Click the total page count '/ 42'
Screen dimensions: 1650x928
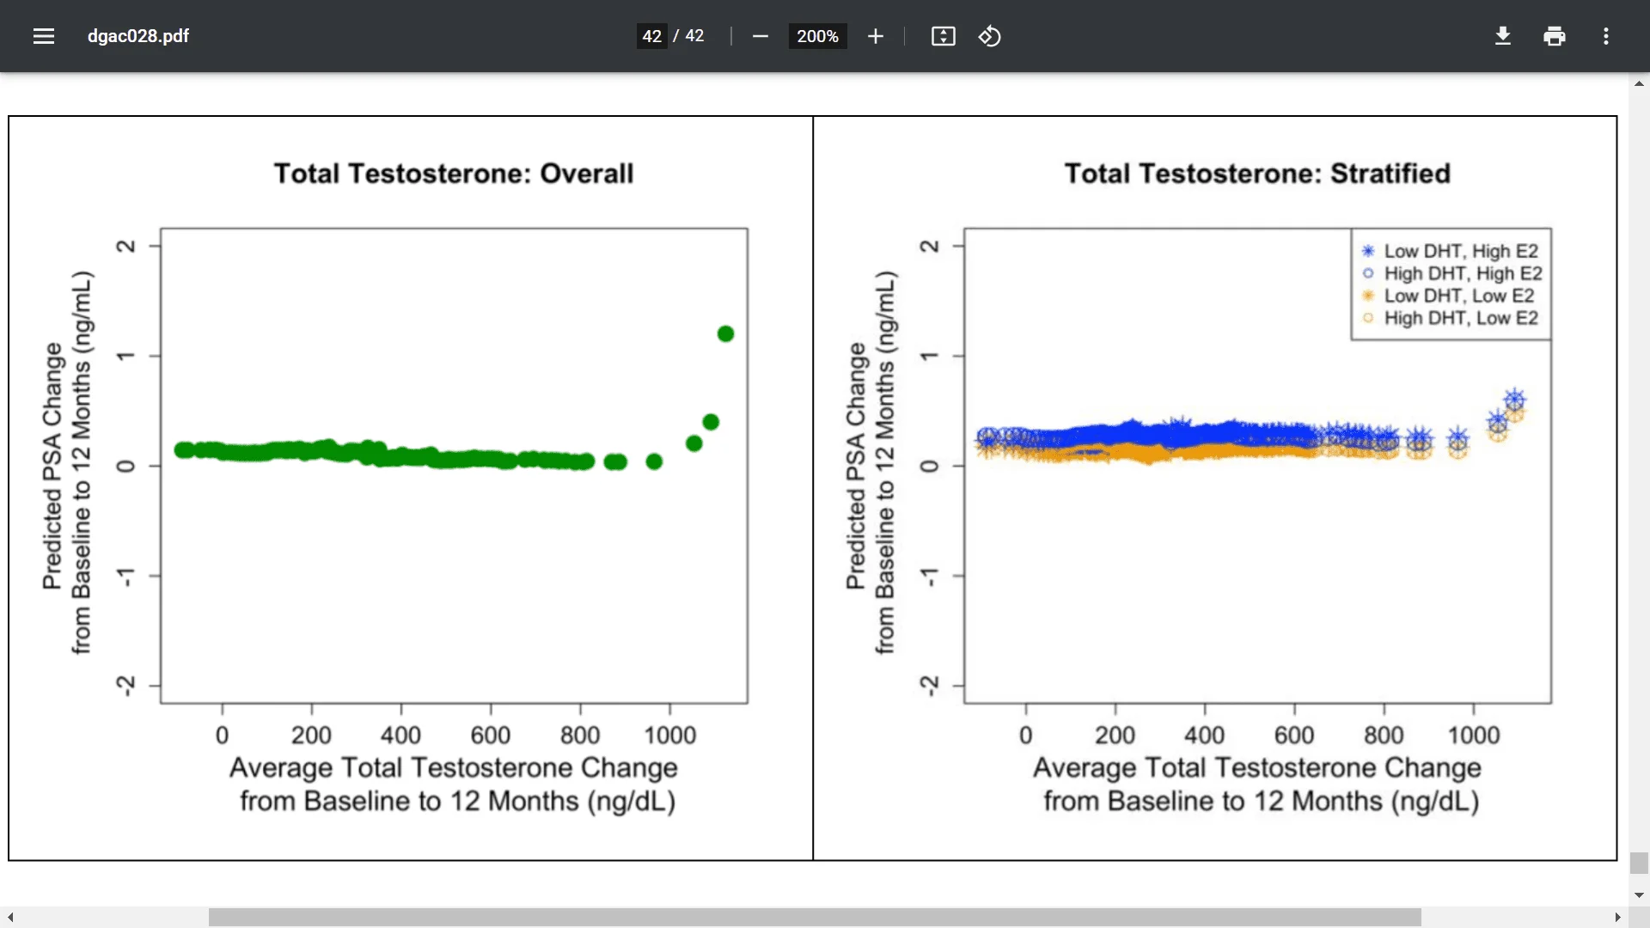pyautogui.click(x=688, y=36)
